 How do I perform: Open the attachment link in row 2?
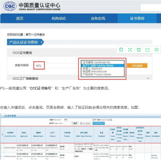154,156
